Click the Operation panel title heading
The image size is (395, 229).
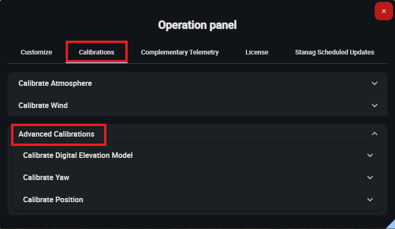tap(197, 25)
